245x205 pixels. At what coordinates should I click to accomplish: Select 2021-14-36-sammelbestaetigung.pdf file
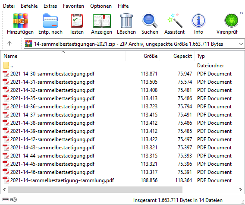click(52, 107)
